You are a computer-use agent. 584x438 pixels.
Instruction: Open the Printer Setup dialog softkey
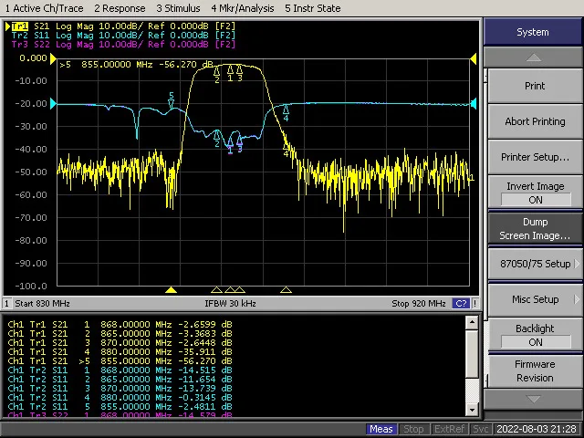coord(535,157)
